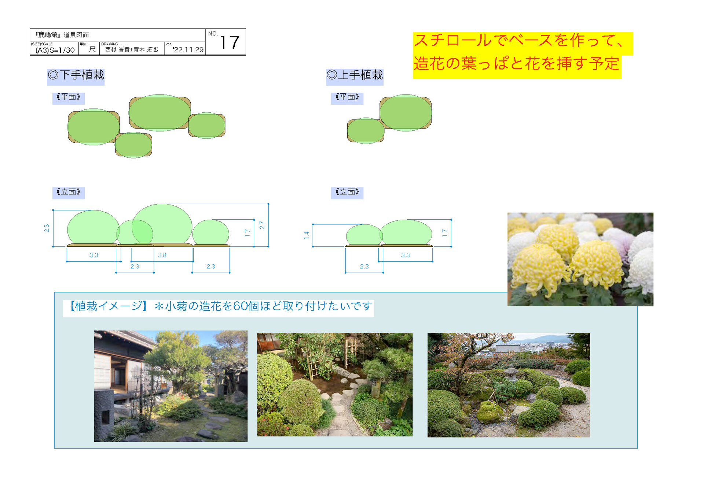Select the largest green plan shape under 下手植栽
Image resolution: width=704 pixels, height=481 pixels.
[x=160, y=113]
